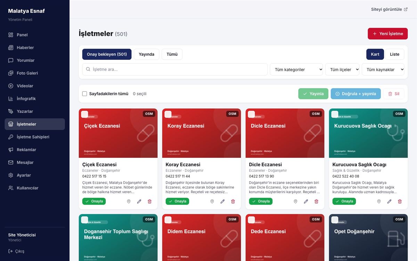
Task: Tick the Koray Eczanesi card checkbox
Action: tap(168, 114)
